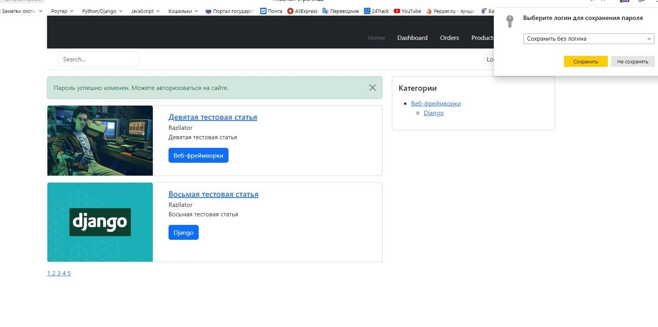Open the Django link in Категории list

pos(433,113)
